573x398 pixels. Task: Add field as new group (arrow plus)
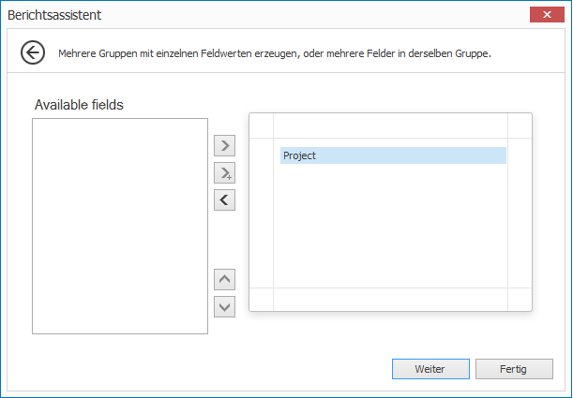[224, 173]
